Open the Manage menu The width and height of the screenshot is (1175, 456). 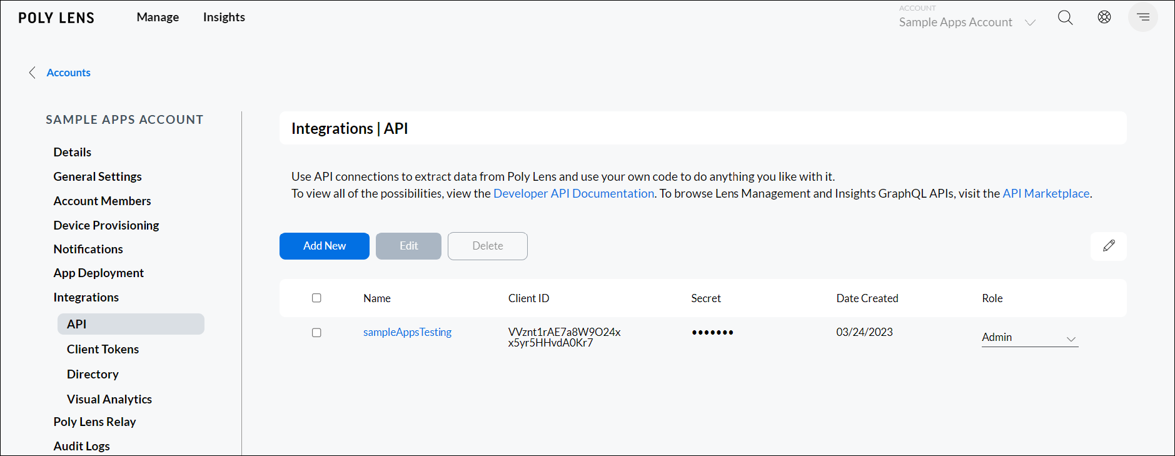coord(158,17)
